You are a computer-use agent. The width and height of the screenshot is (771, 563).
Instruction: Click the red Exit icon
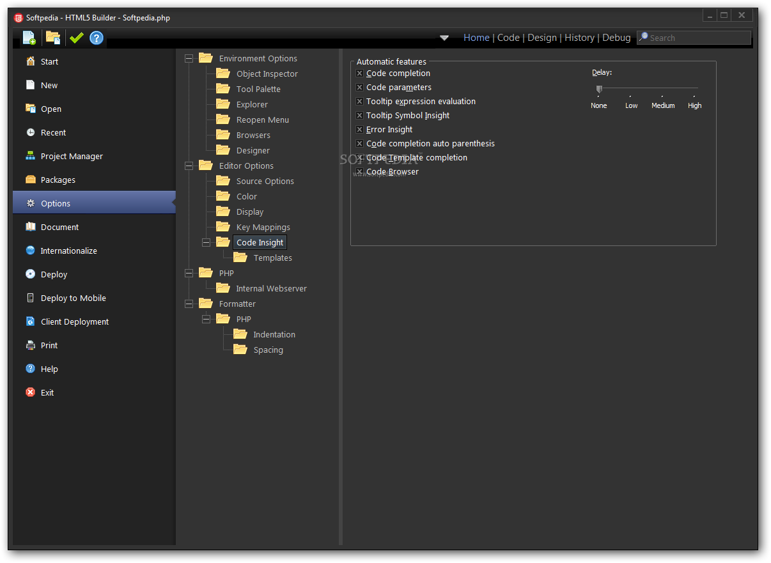pos(30,392)
